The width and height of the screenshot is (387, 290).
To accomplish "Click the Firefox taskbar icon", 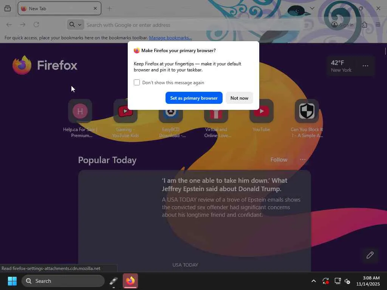I will (130, 281).
